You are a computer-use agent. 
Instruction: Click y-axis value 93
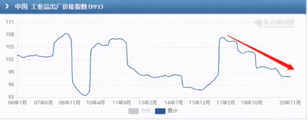coord(11,97)
